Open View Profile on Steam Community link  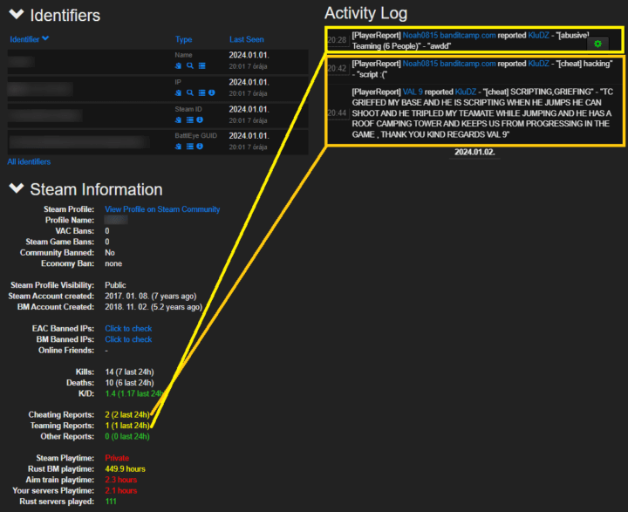pos(162,209)
